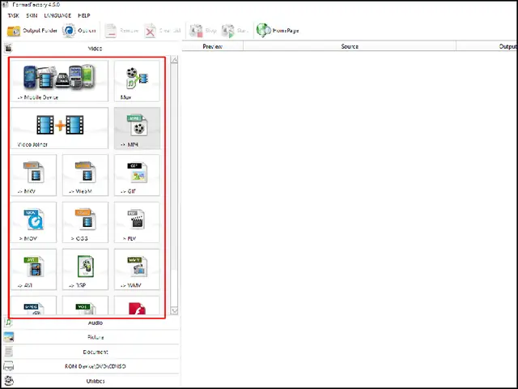Pick the VOB format tile

pos(85,306)
